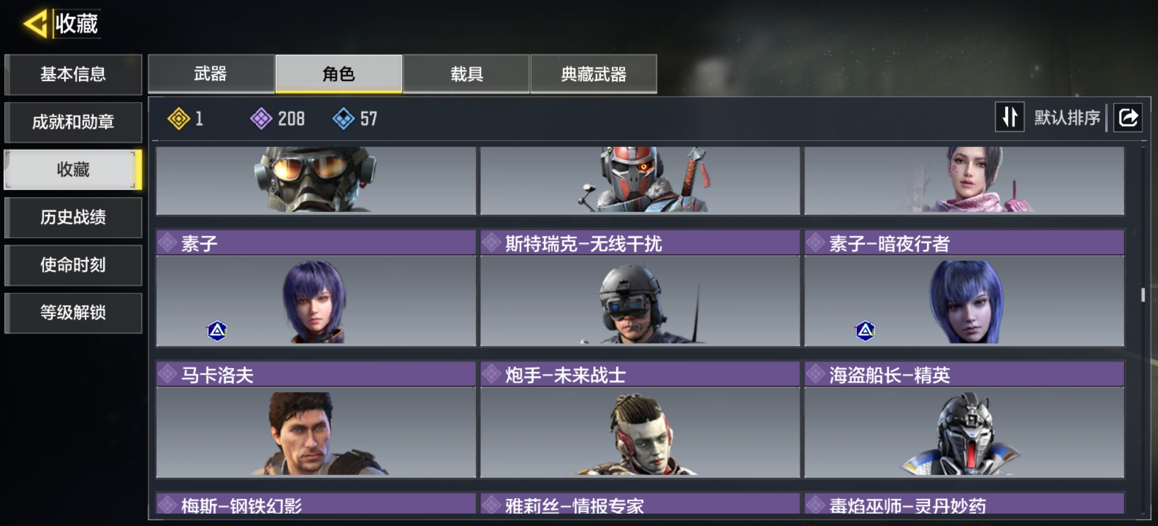Select the 使命时刻 sidebar button
The height and width of the screenshot is (526, 1158).
[x=73, y=265]
